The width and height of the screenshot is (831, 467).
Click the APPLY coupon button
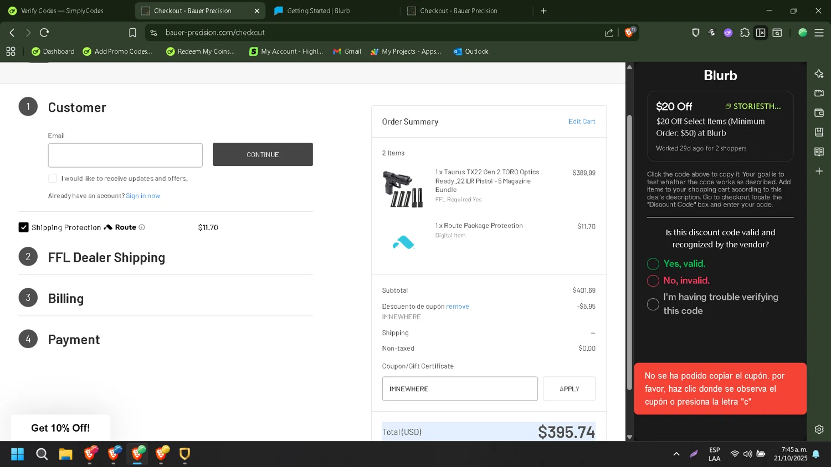pos(569,389)
